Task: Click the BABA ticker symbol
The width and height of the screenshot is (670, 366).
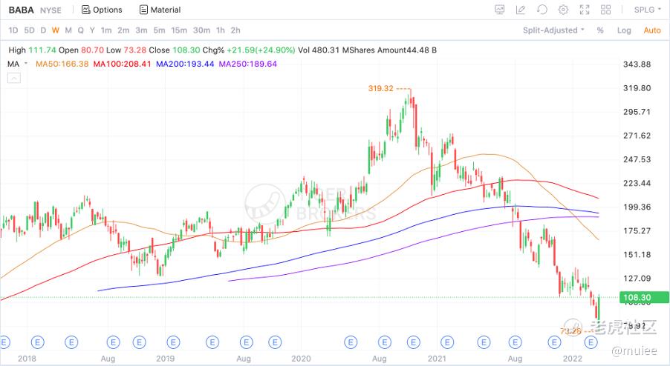Action: 22,10
